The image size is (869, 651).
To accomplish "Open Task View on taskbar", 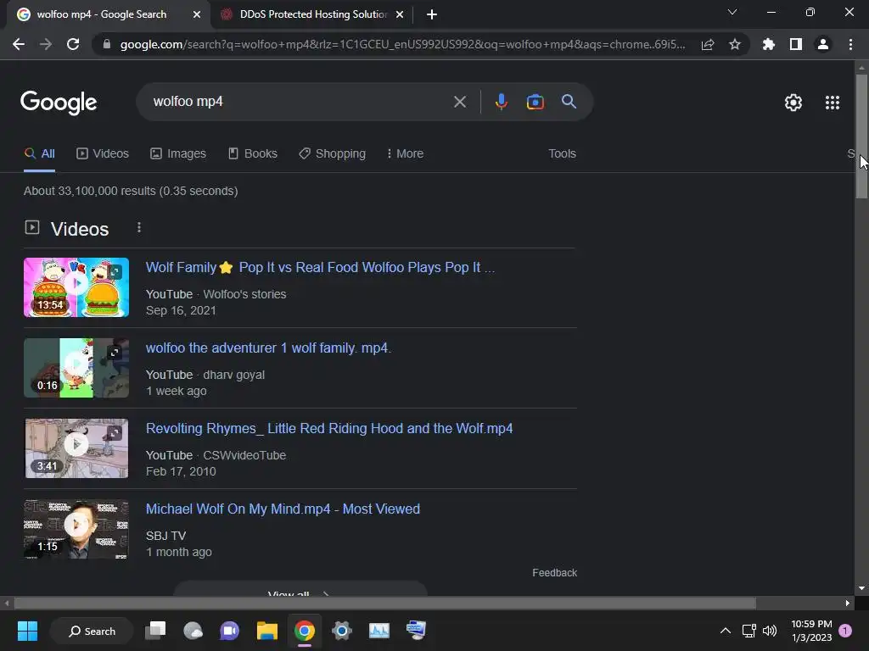I will pyautogui.click(x=156, y=631).
